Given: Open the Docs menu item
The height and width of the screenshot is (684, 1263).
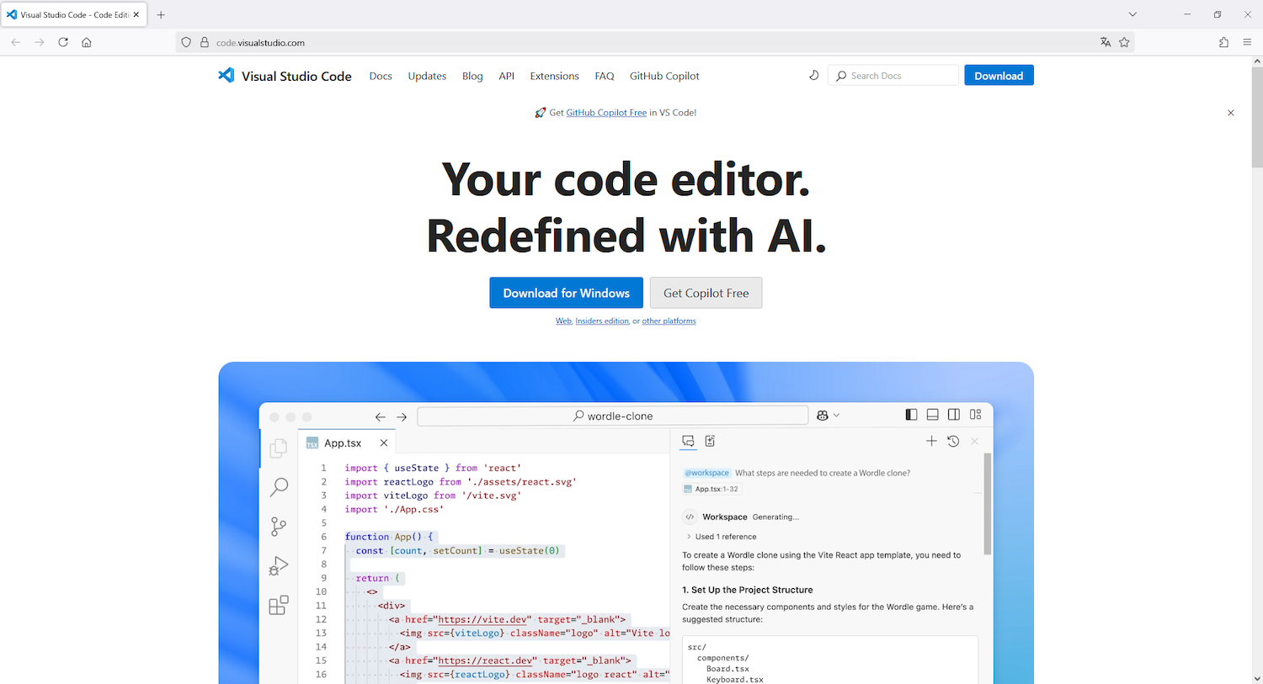Looking at the screenshot, I should 381,76.
